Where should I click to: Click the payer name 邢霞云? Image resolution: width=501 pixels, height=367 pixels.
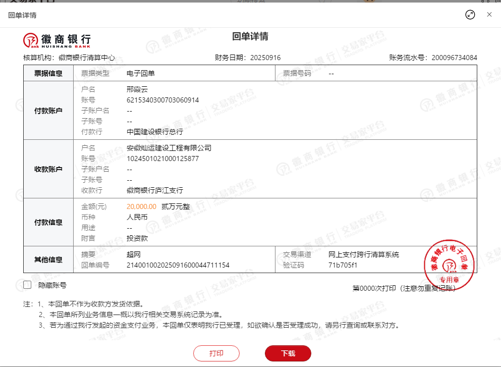click(137, 89)
